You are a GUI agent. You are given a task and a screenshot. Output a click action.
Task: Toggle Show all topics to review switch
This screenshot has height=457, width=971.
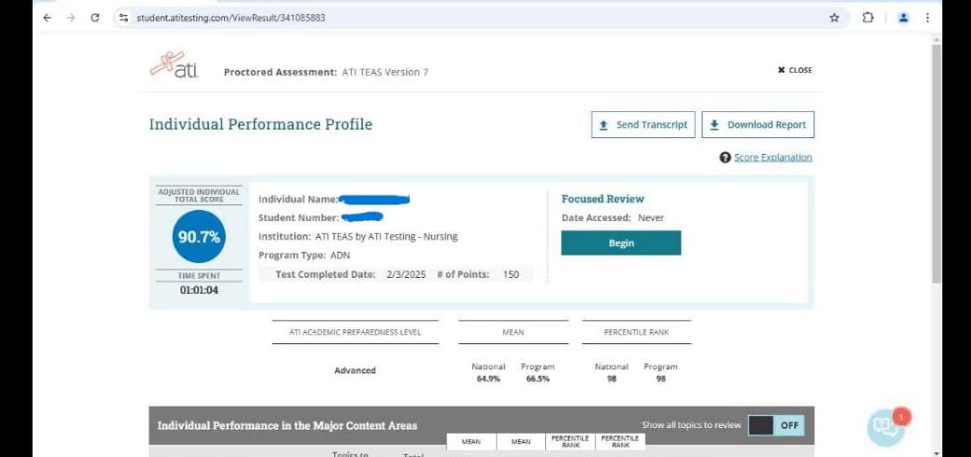[776, 425]
